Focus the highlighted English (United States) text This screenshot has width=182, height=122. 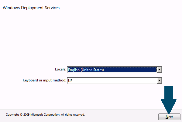coord(86,70)
